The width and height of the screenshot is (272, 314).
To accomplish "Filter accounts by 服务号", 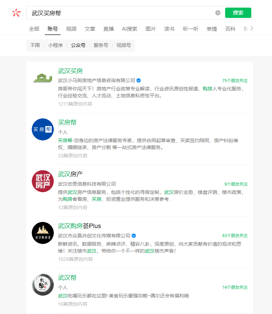I will pyautogui.click(x=101, y=45).
